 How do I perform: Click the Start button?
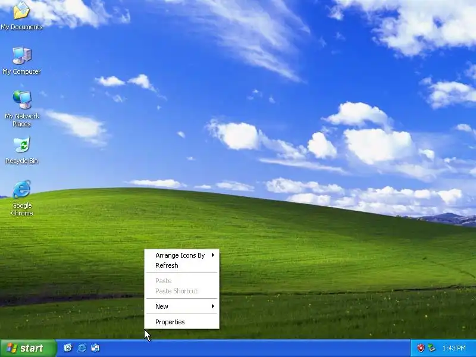coord(28,348)
